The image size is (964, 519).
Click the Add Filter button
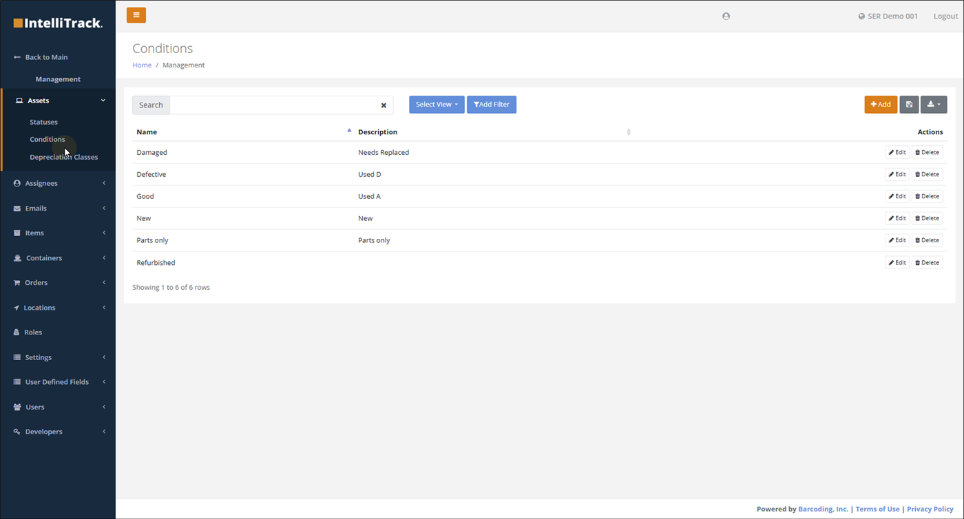pos(492,105)
